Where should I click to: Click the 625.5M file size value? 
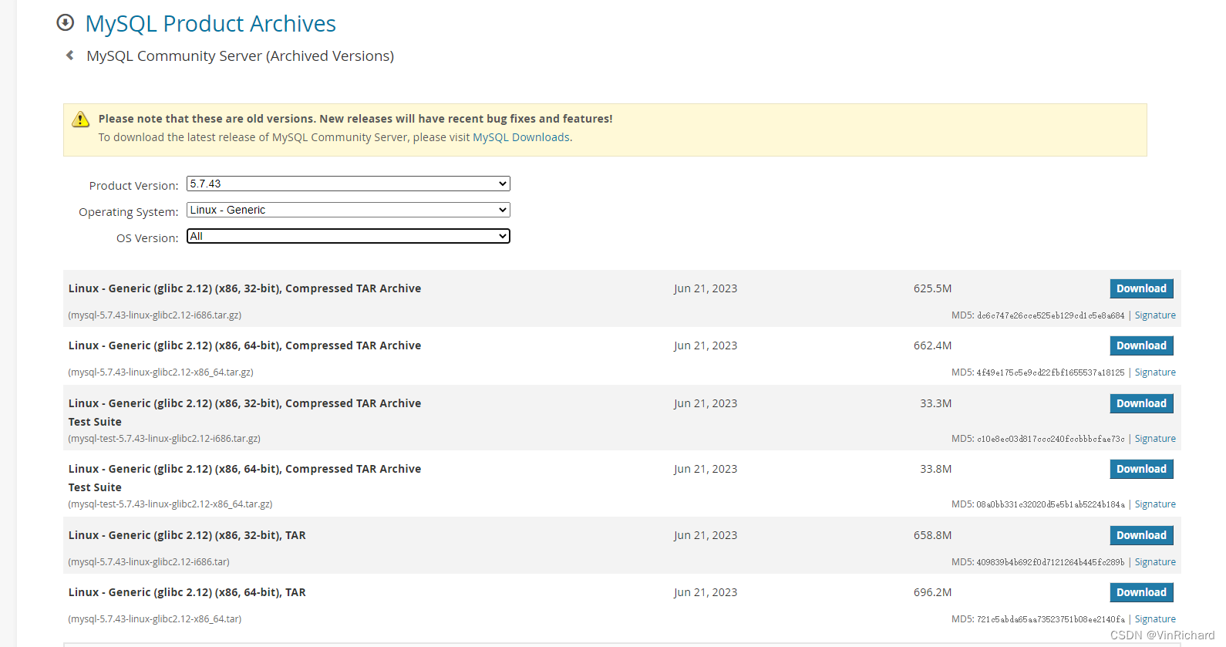tap(932, 288)
